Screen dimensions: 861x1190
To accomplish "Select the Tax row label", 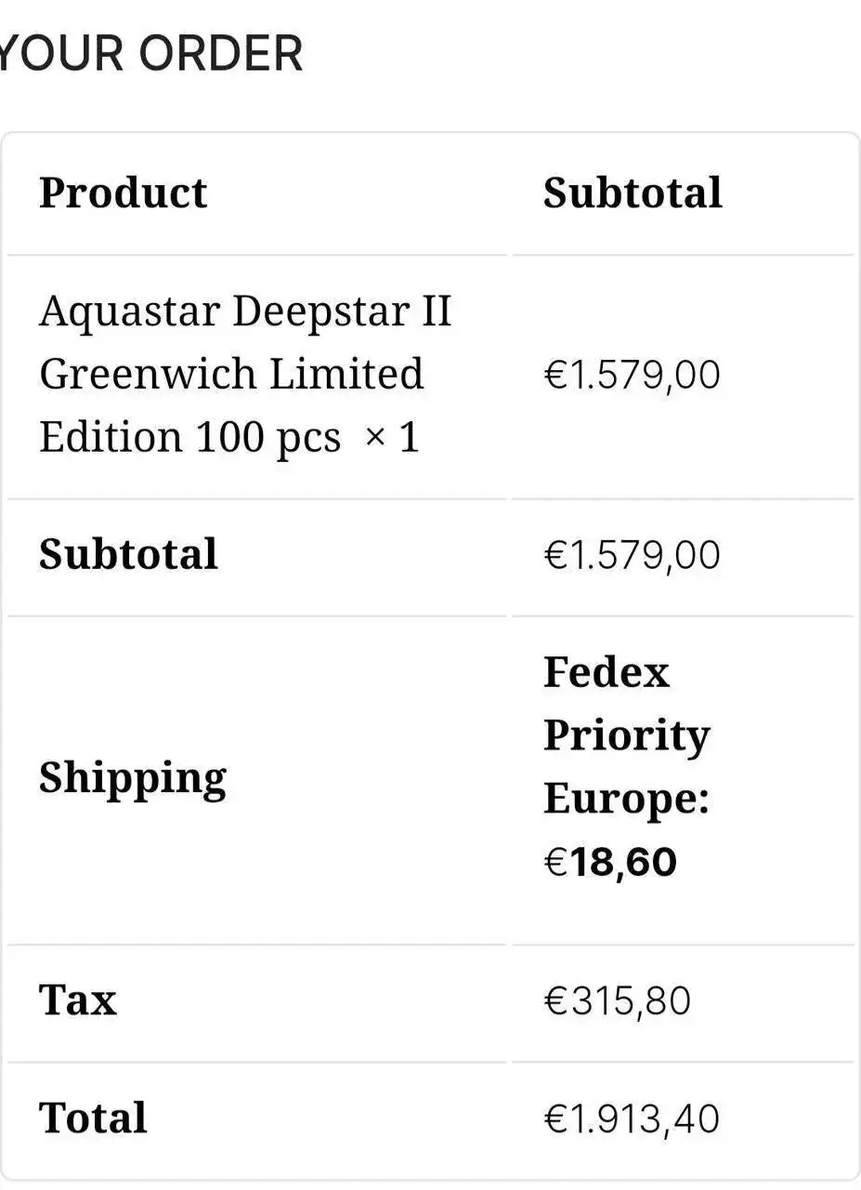I will (x=78, y=1000).
